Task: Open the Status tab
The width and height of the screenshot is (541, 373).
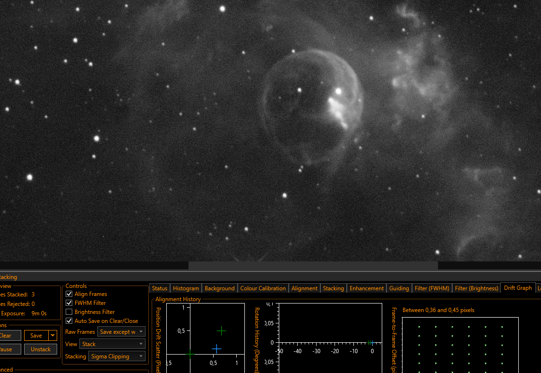Action: tap(160, 288)
